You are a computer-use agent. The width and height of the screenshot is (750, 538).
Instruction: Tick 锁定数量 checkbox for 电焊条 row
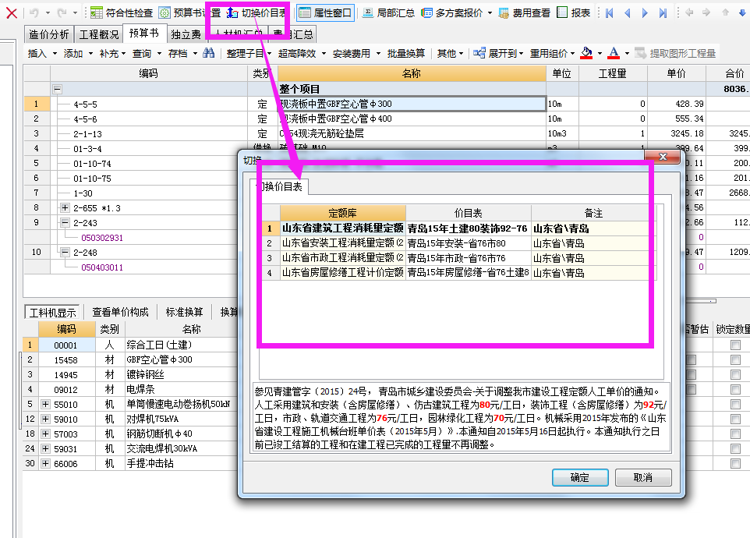(x=736, y=389)
